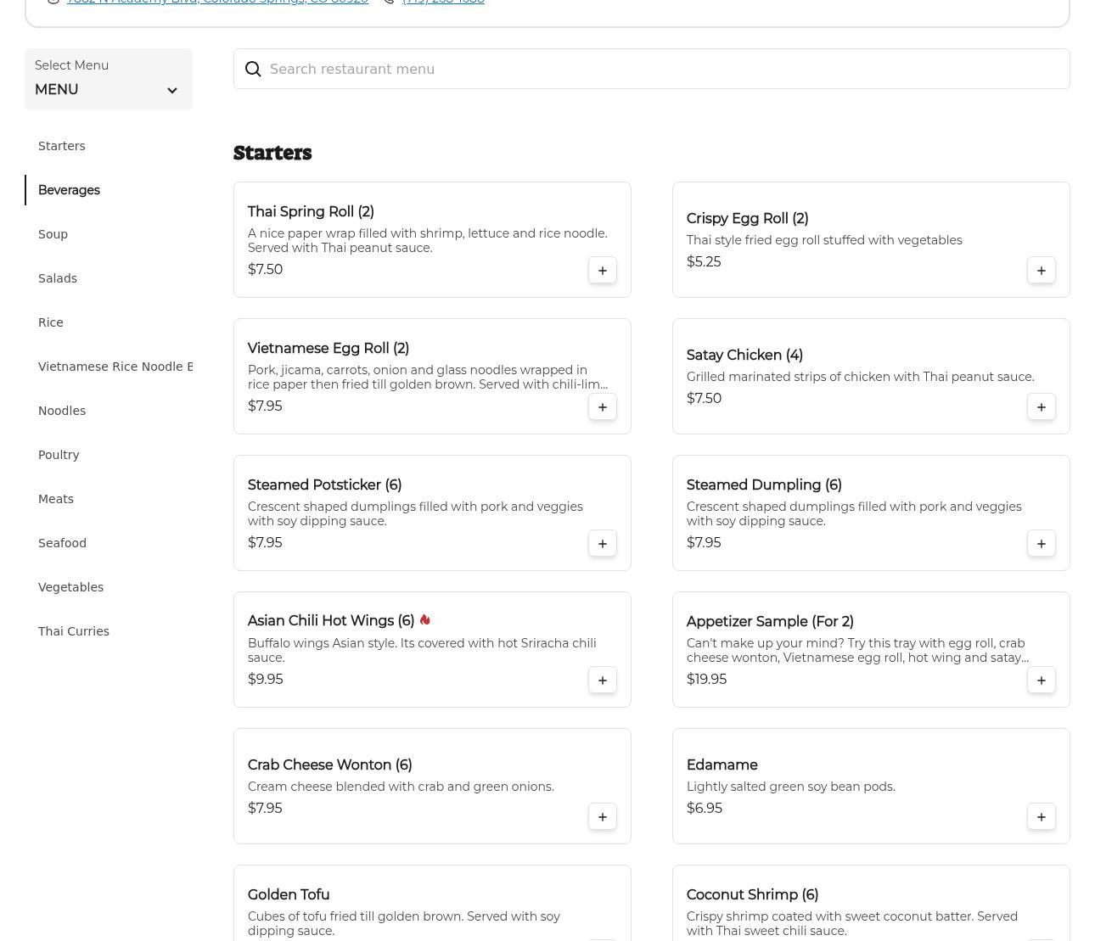Click the Search restaurant menu field

[662, 70]
